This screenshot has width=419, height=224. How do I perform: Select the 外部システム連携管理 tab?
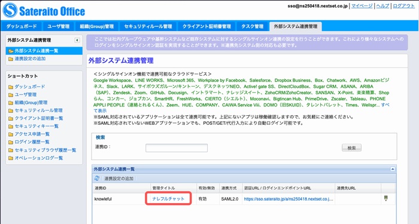click(x=296, y=26)
